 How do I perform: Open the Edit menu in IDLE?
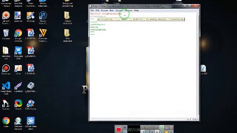97,10
